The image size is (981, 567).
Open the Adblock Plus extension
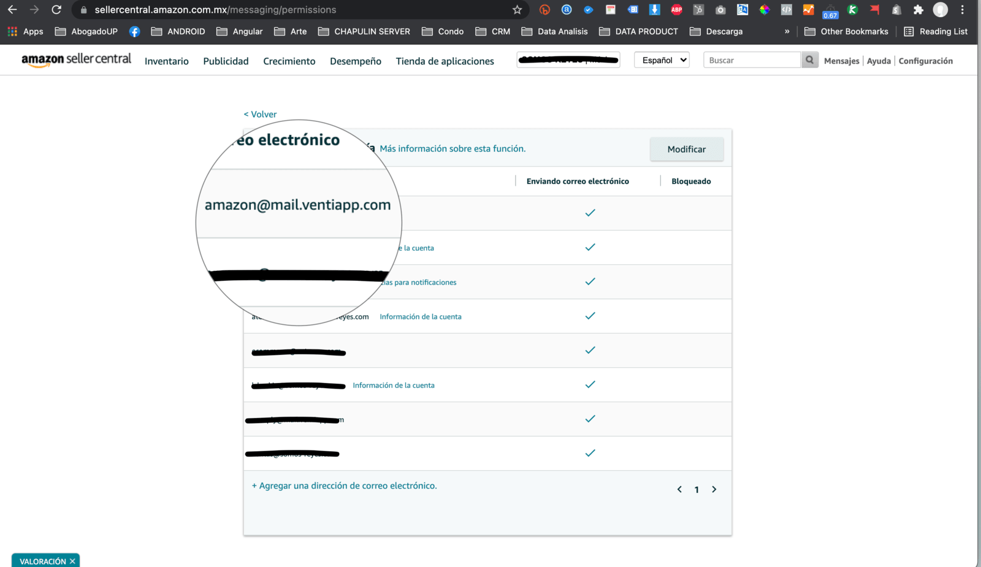tap(677, 10)
